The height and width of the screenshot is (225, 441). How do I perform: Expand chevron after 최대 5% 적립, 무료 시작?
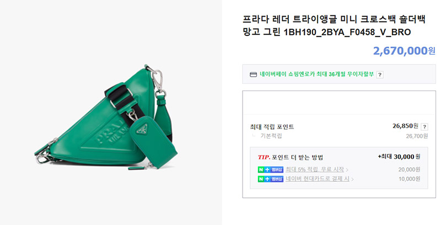pyautogui.click(x=347, y=170)
